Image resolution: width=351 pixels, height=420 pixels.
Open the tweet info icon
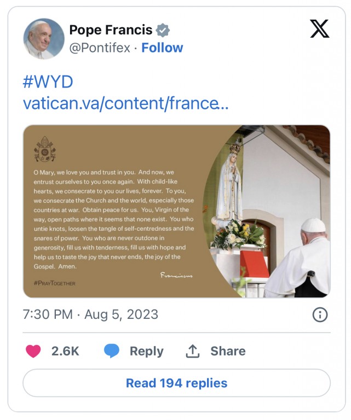coord(320,314)
